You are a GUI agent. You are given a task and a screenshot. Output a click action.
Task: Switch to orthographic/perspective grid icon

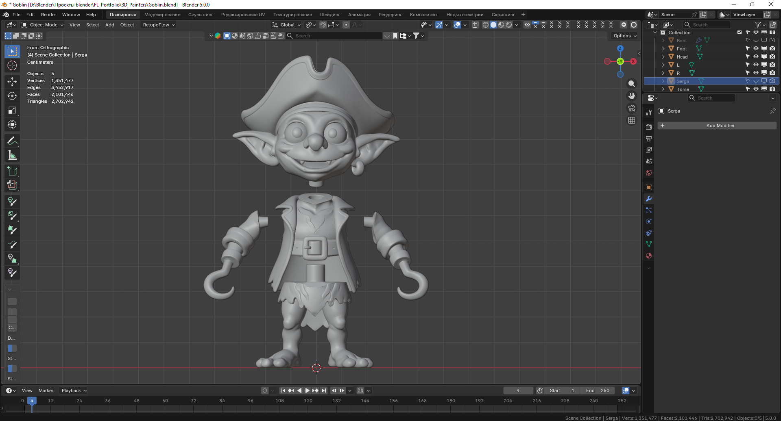631,120
